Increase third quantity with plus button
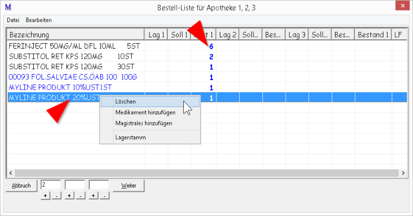Image resolution: width=413 pixels, height=216 pixels. pyautogui.click(x=94, y=196)
